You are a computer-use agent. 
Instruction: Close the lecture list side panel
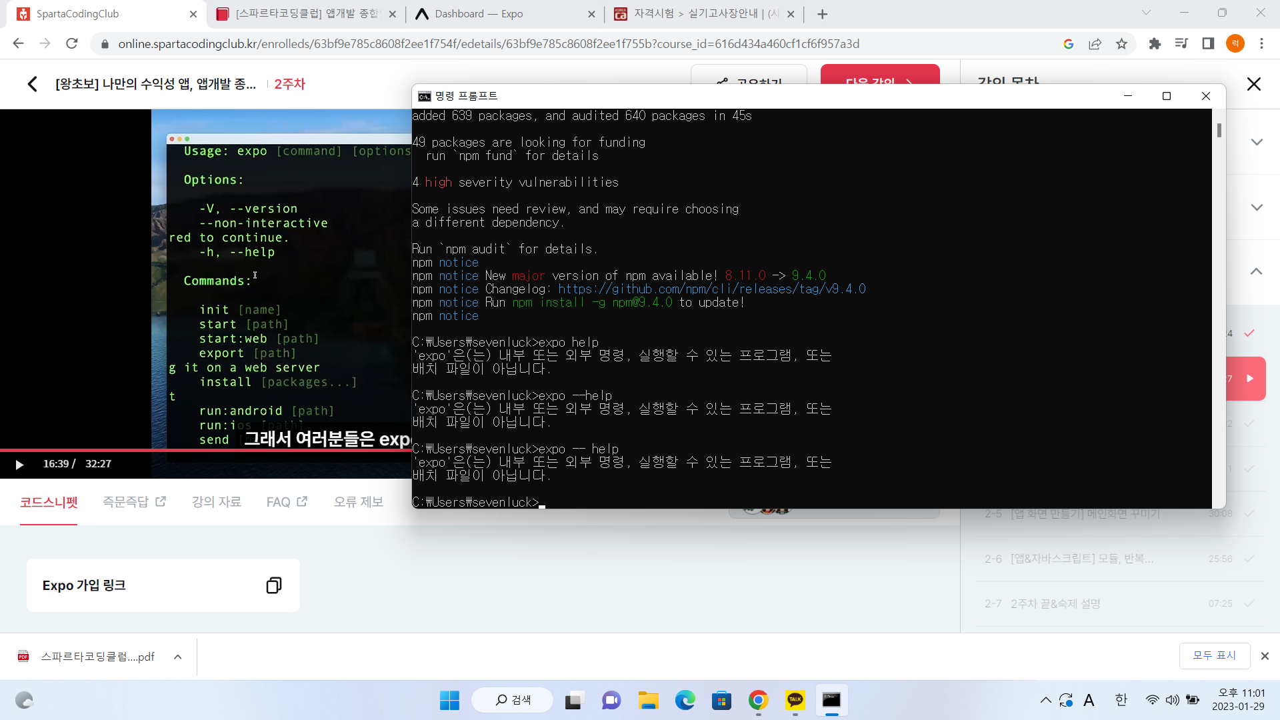tap(1254, 84)
